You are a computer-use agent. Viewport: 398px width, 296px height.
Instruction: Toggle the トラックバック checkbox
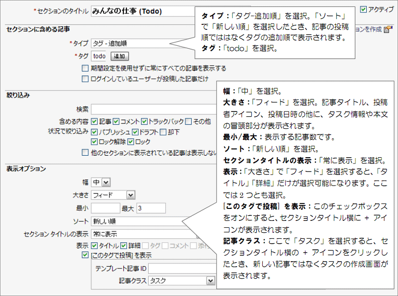click(144, 121)
